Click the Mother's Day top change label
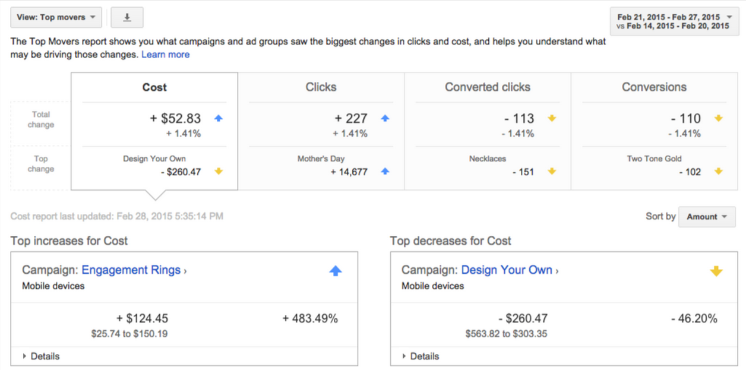The width and height of the screenshot is (746, 370). pyautogui.click(x=321, y=159)
